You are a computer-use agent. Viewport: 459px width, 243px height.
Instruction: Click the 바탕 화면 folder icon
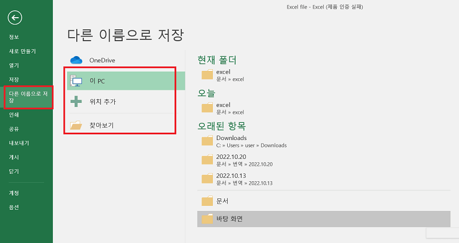click(x=207, y=219)
